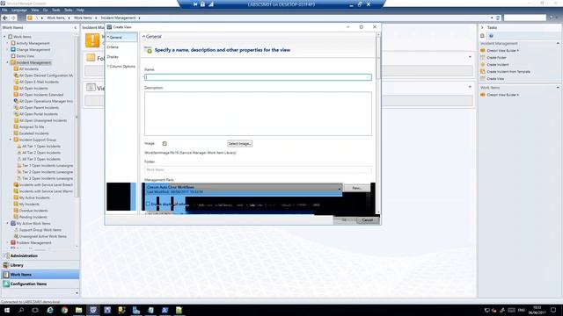The width and height of the screenshot is (563, 316).
Task: Click the Administration workspace icon
Action: [6, 255]
